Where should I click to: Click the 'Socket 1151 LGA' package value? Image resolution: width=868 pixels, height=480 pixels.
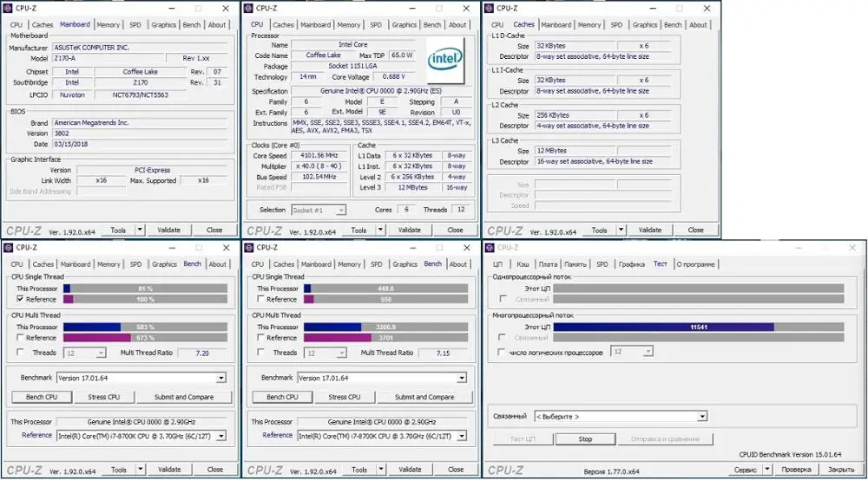click(x=352, y=66)
